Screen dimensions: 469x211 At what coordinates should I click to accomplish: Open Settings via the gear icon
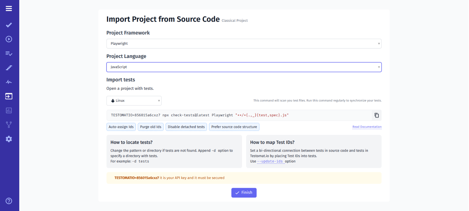coord(9,139)
